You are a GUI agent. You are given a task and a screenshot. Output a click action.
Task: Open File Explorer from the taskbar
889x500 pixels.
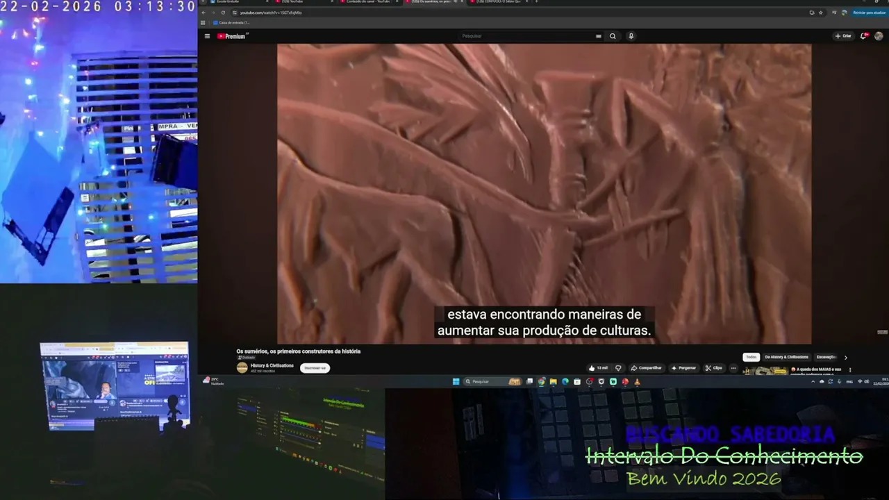553,381
